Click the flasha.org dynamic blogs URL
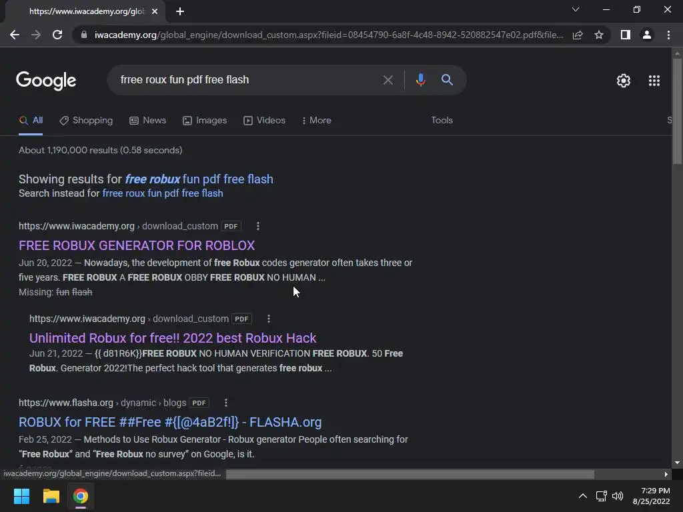This screenshot has height=512, width=683. pos(102,403)
